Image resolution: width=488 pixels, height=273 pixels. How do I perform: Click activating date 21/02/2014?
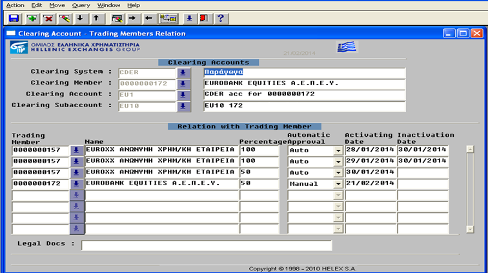click(371, 184)
